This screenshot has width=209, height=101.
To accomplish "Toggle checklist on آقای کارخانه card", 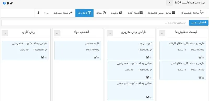I will 200,57.
